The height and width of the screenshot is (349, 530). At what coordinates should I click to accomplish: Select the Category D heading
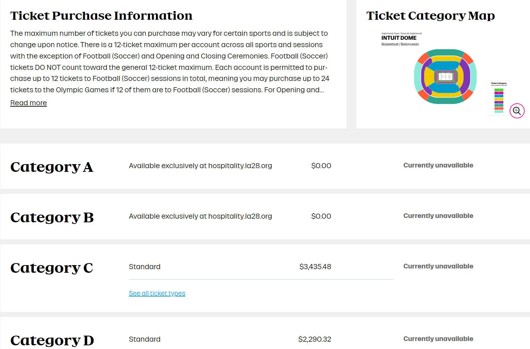tap(52, 340)
